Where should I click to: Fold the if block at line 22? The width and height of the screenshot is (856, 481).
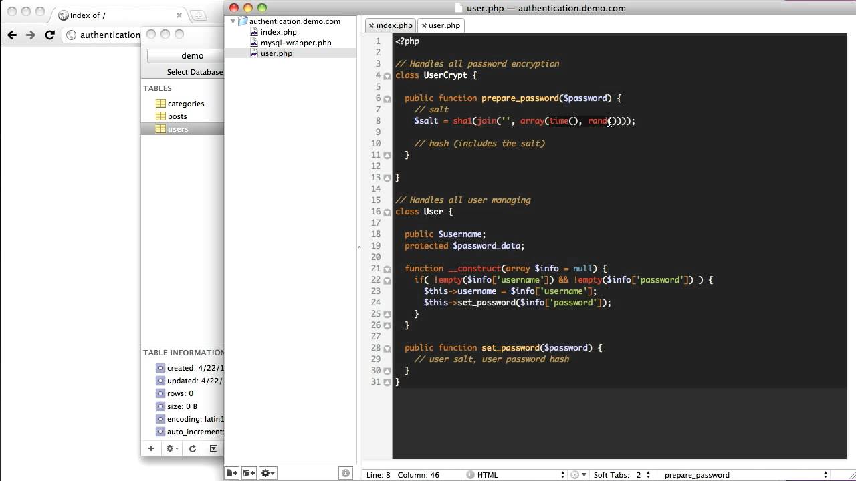387,281
